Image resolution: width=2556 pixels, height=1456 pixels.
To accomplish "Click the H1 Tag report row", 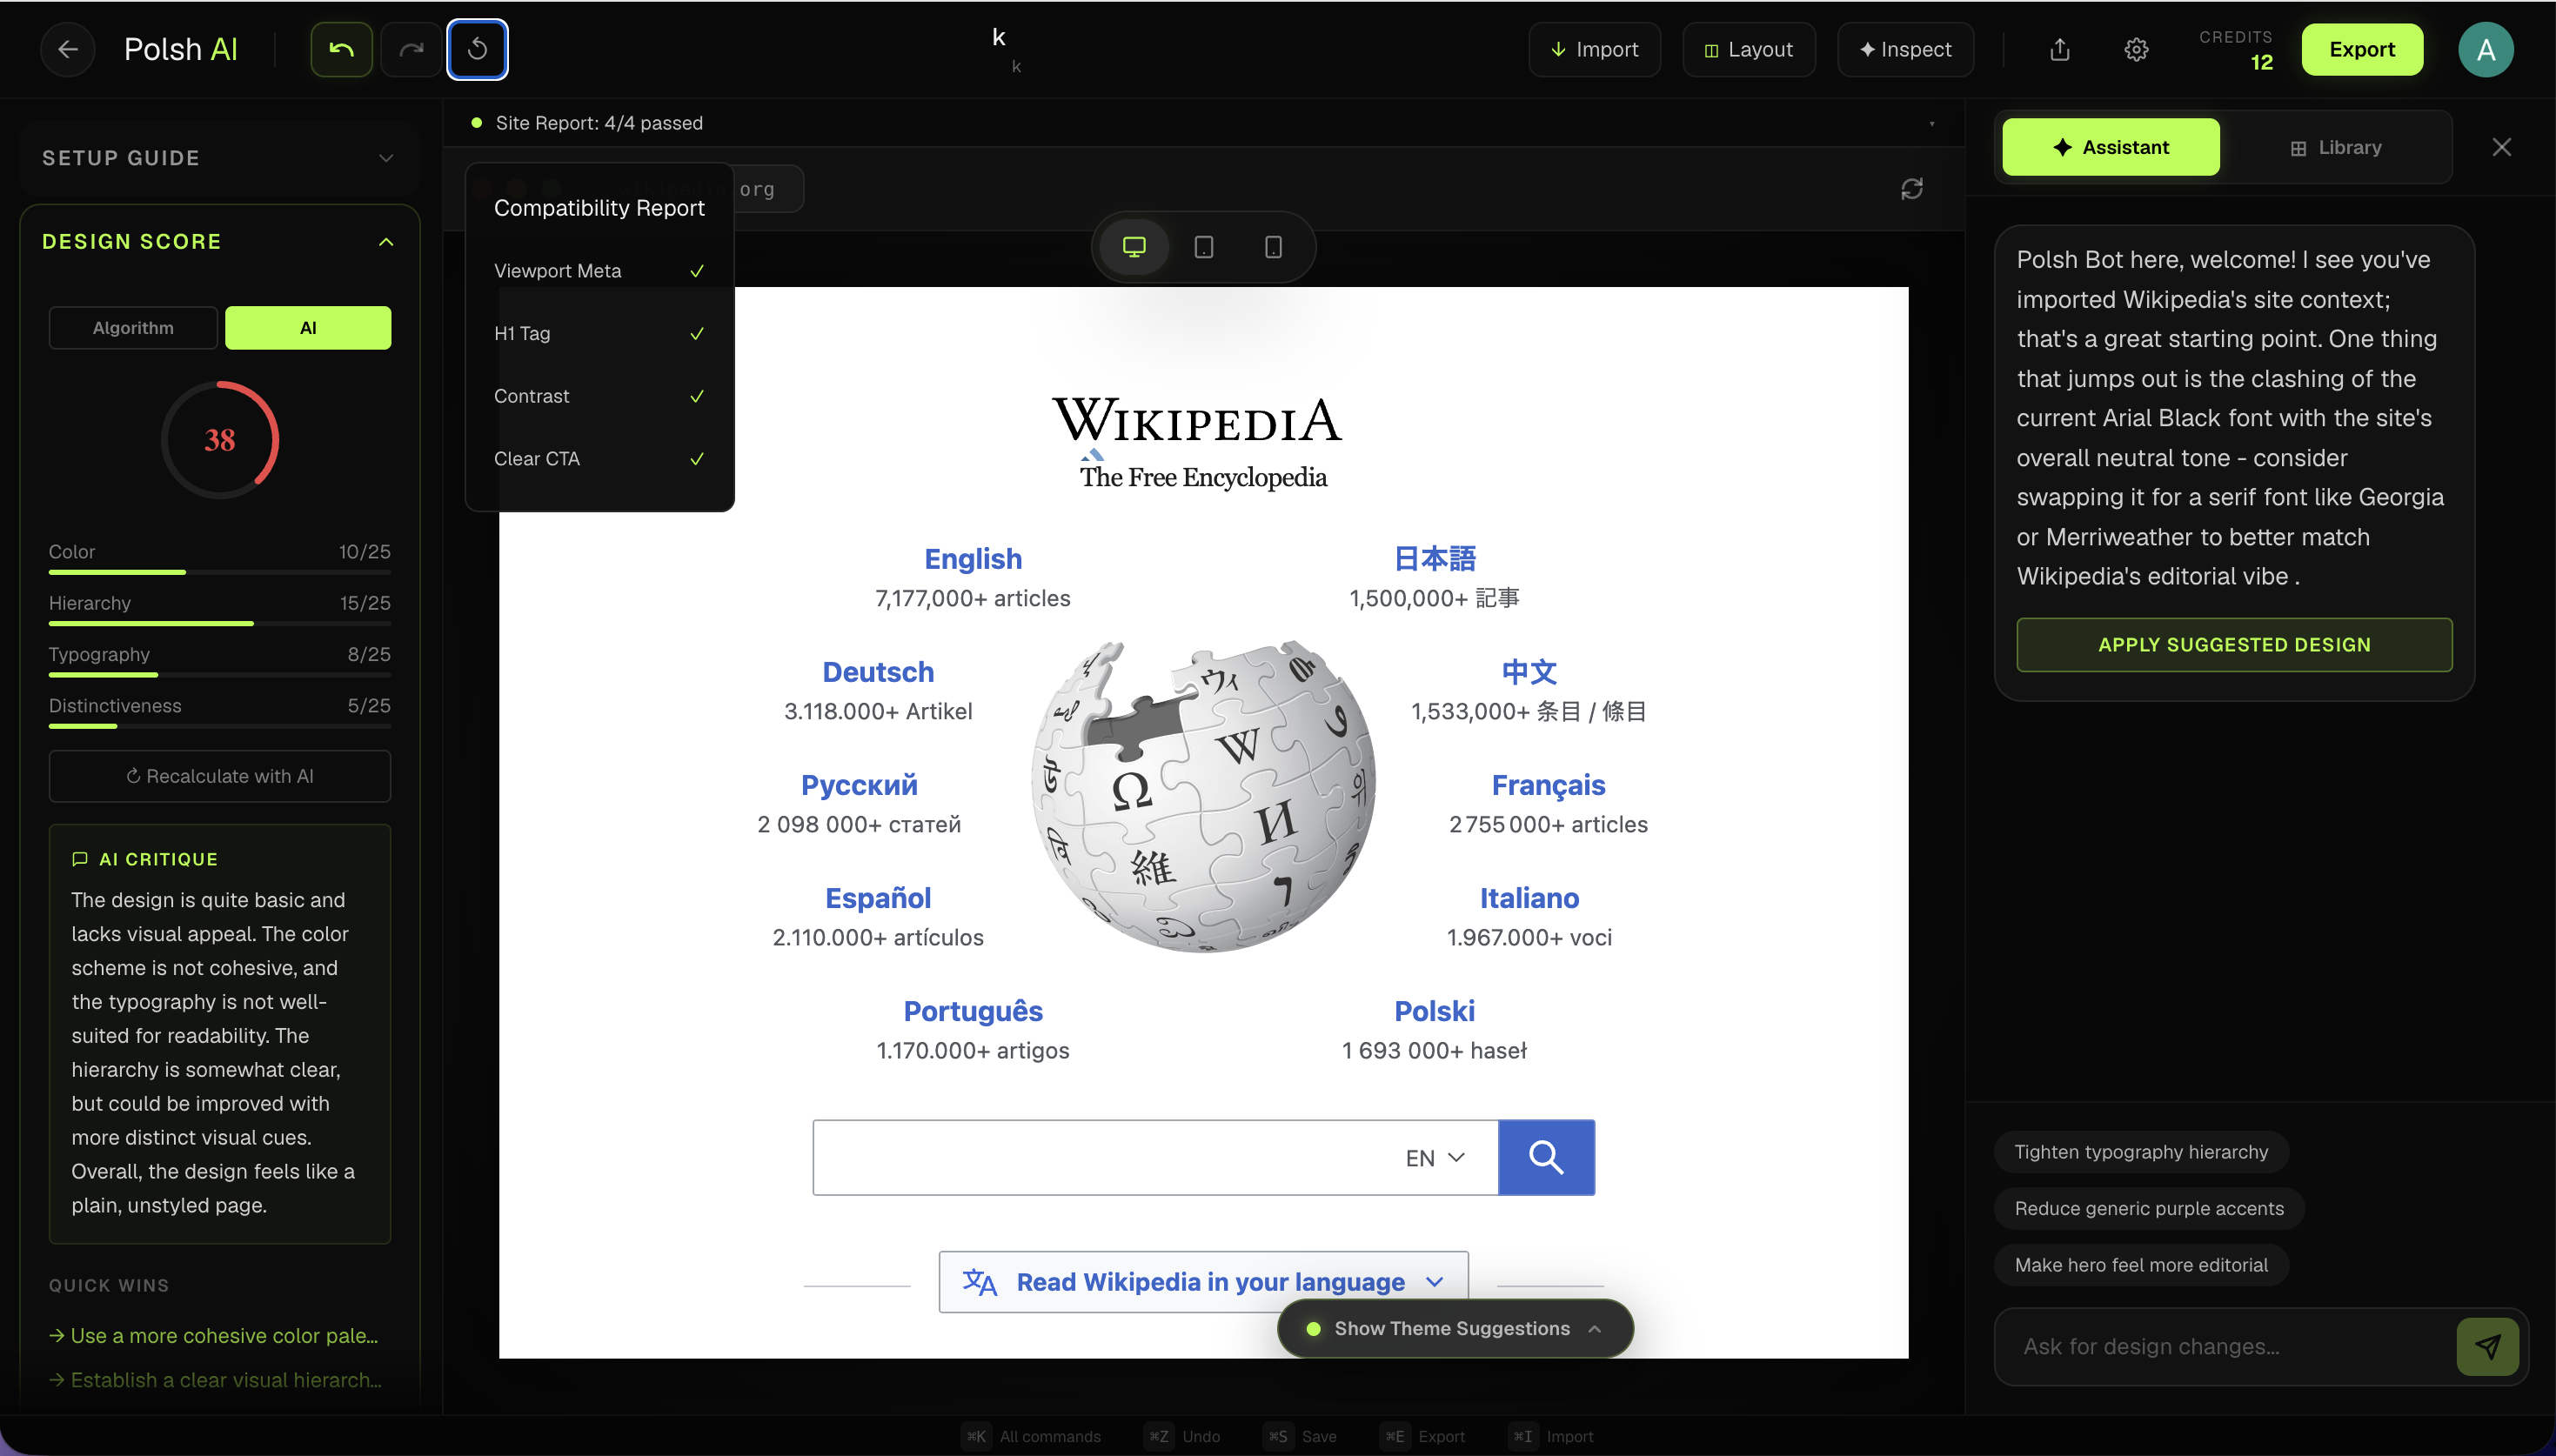I will 599,333.
